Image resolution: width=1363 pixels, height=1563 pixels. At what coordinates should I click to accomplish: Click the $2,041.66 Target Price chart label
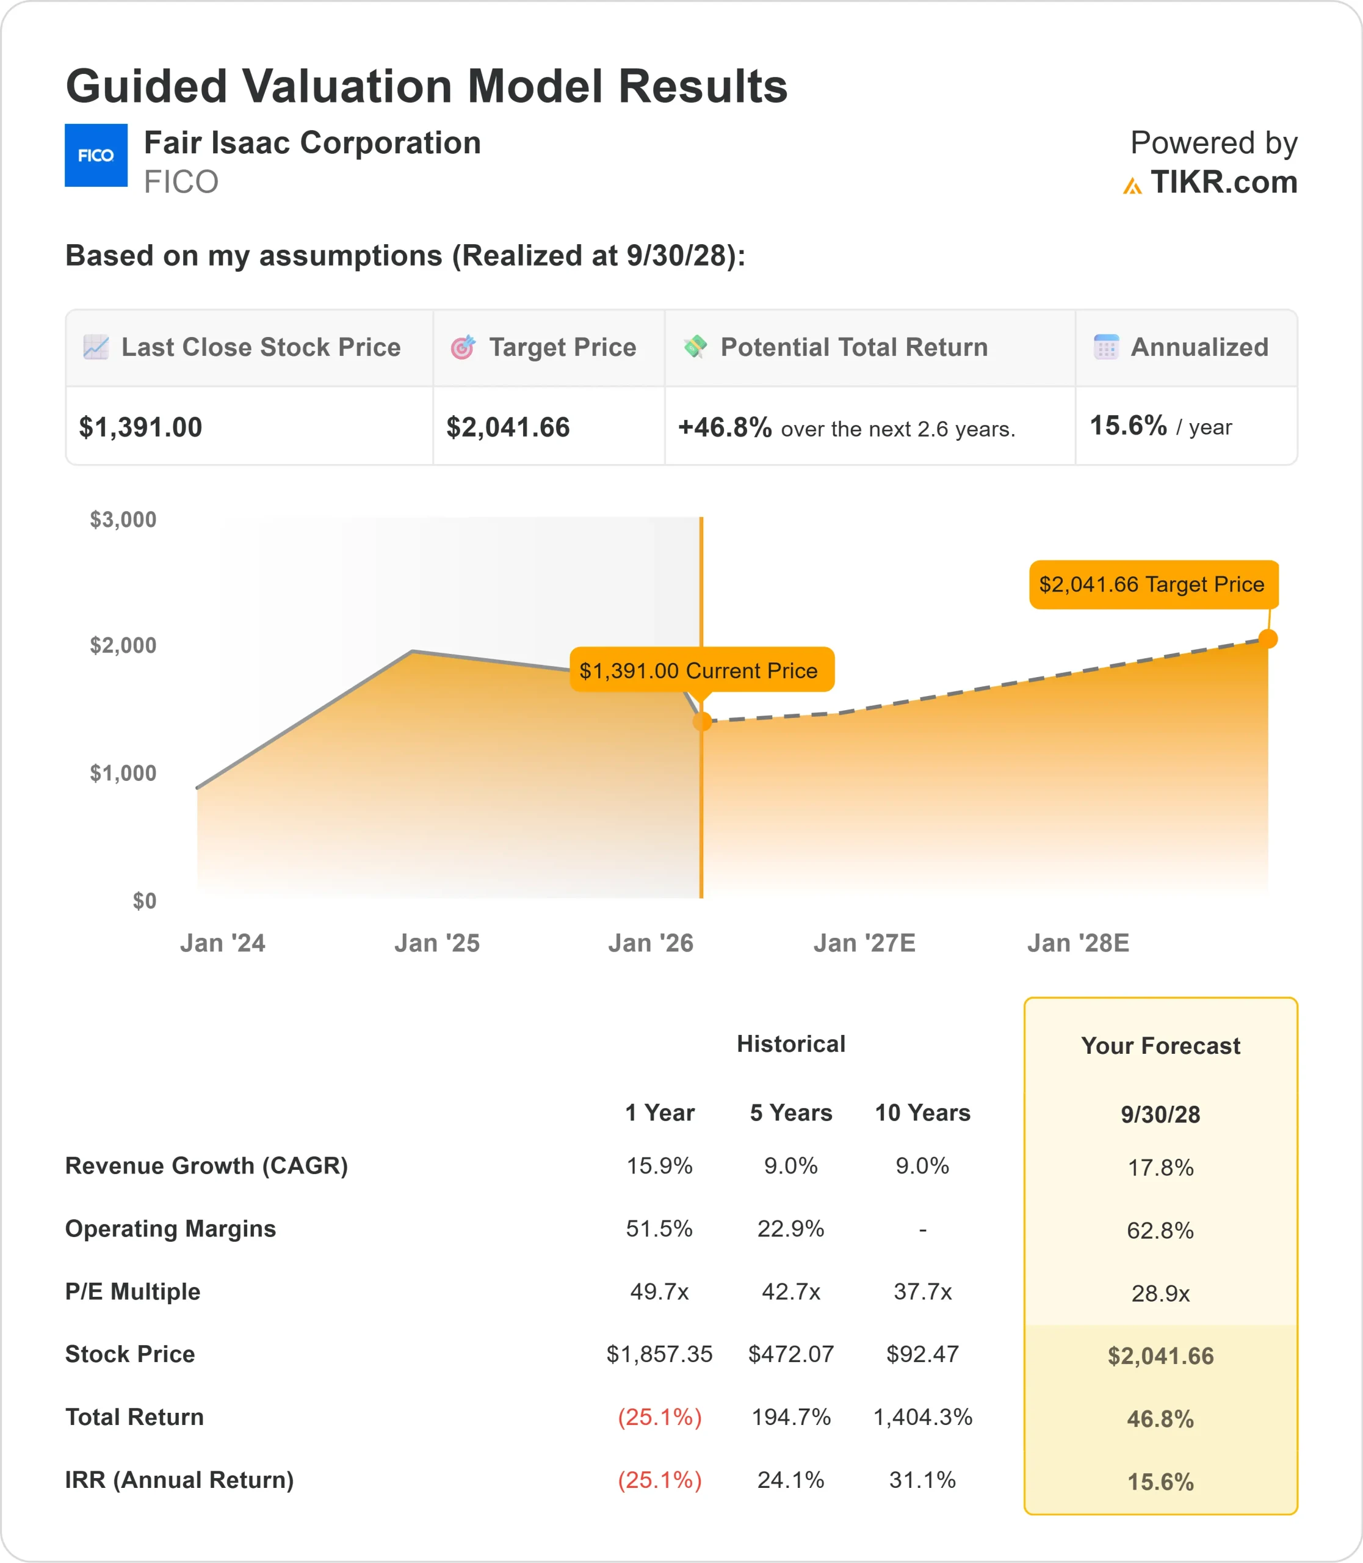pyautogui.click(x=1152, y=584)
